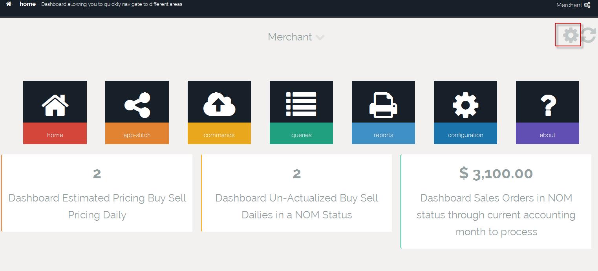Screen dimensions: 598x271
Task: Click the house icon on the home tile
Action: point(55,104)
